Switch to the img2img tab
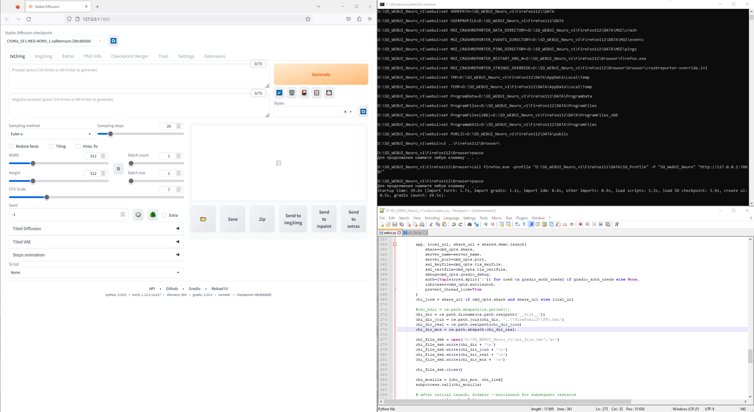Viewport: 754px width, 412px height. [x=44, y=56]
